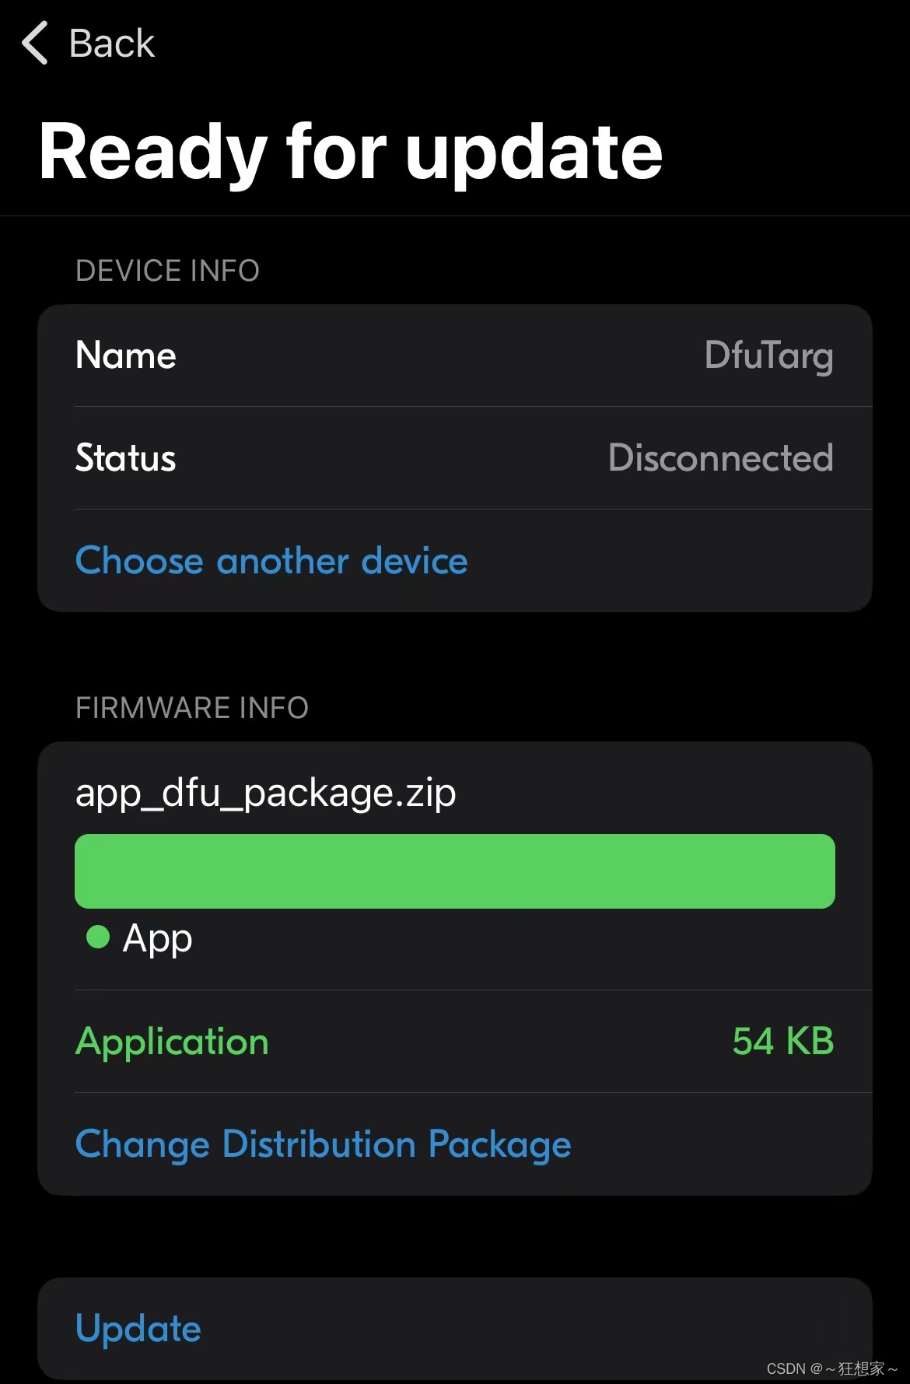
Task: Tap the App legend label
Action: [157, 938]
